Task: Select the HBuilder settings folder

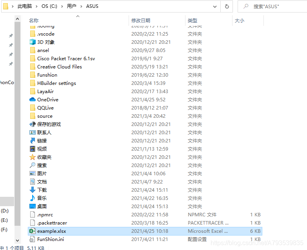Action: tap(56, 83)
